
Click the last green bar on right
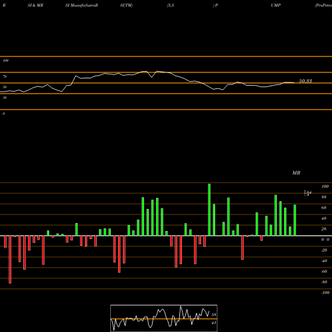(295, 220)
